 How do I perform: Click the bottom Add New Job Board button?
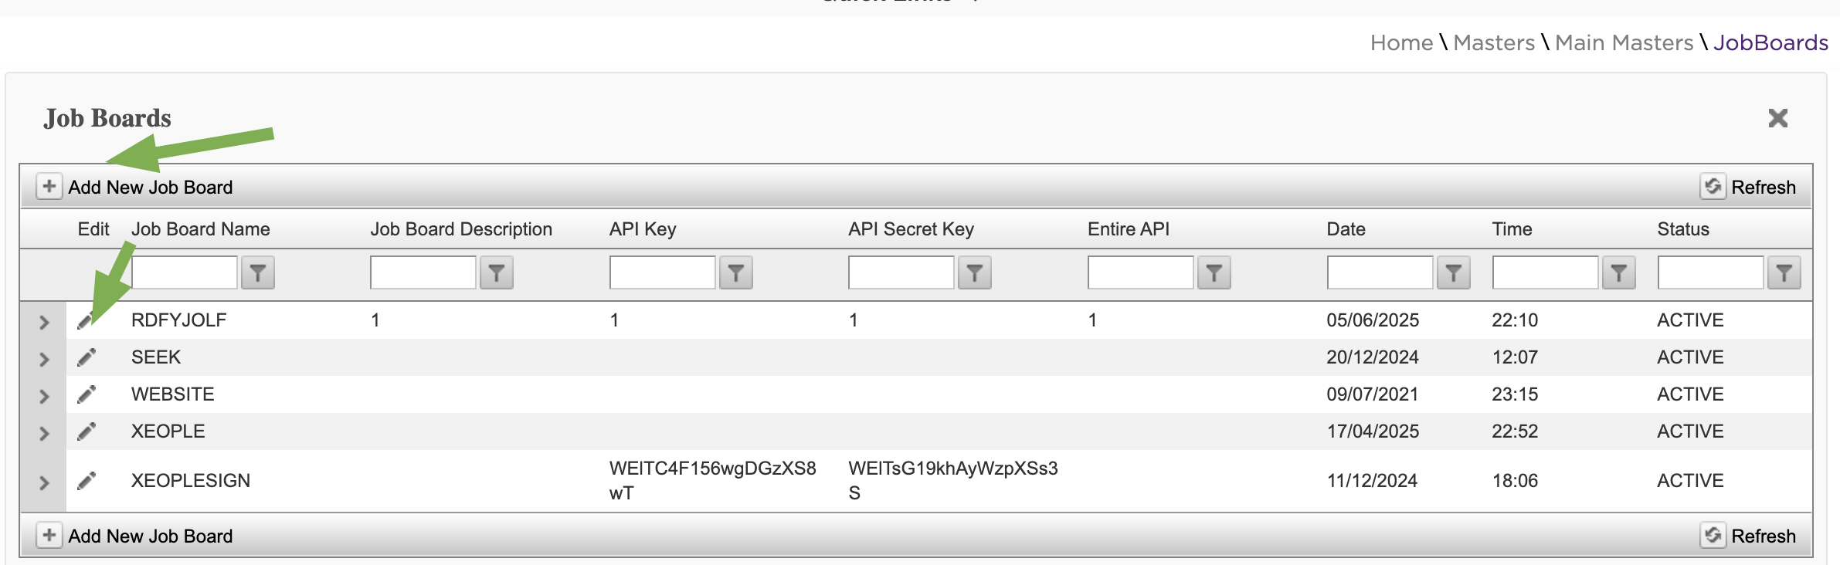(x=135, y=536)
